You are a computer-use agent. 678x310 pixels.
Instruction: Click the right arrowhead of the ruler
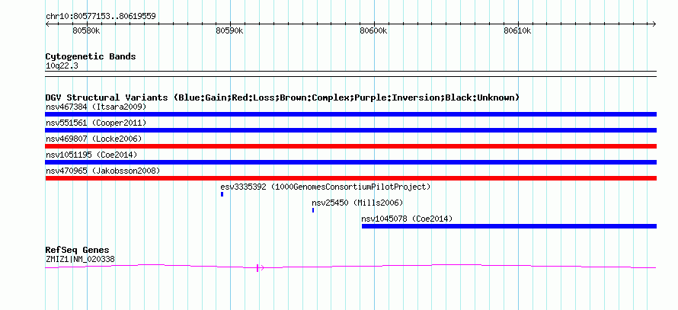654,24
